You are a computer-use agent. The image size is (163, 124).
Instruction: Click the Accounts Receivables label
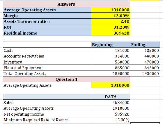point(47,56)
